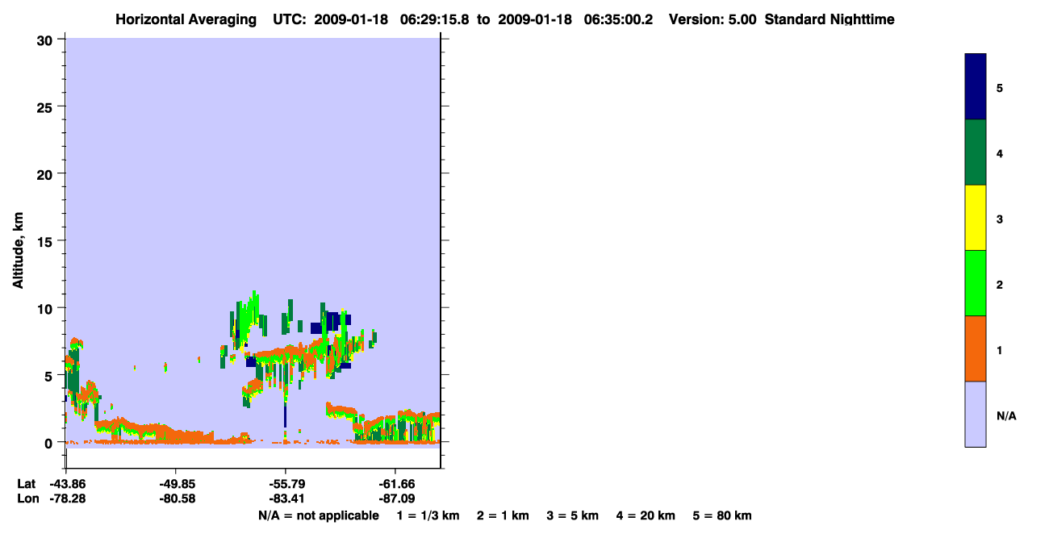Viewport: 1049px width, 538px height.
Task: Click the 'Altitude, km' axis label
Action: (17, 252)
